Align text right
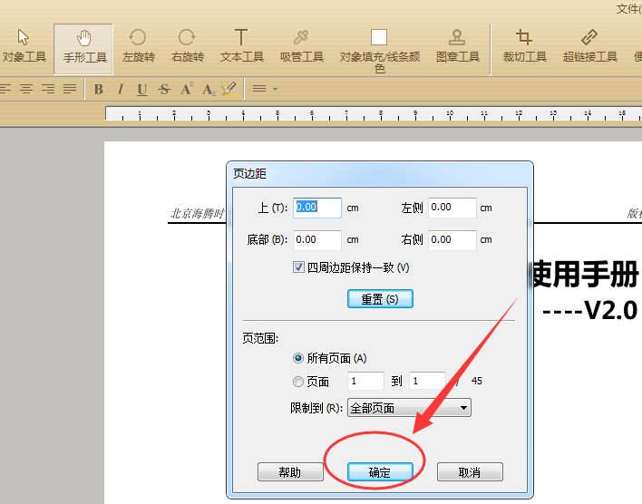The image size is (642, 504). (48, 89)
